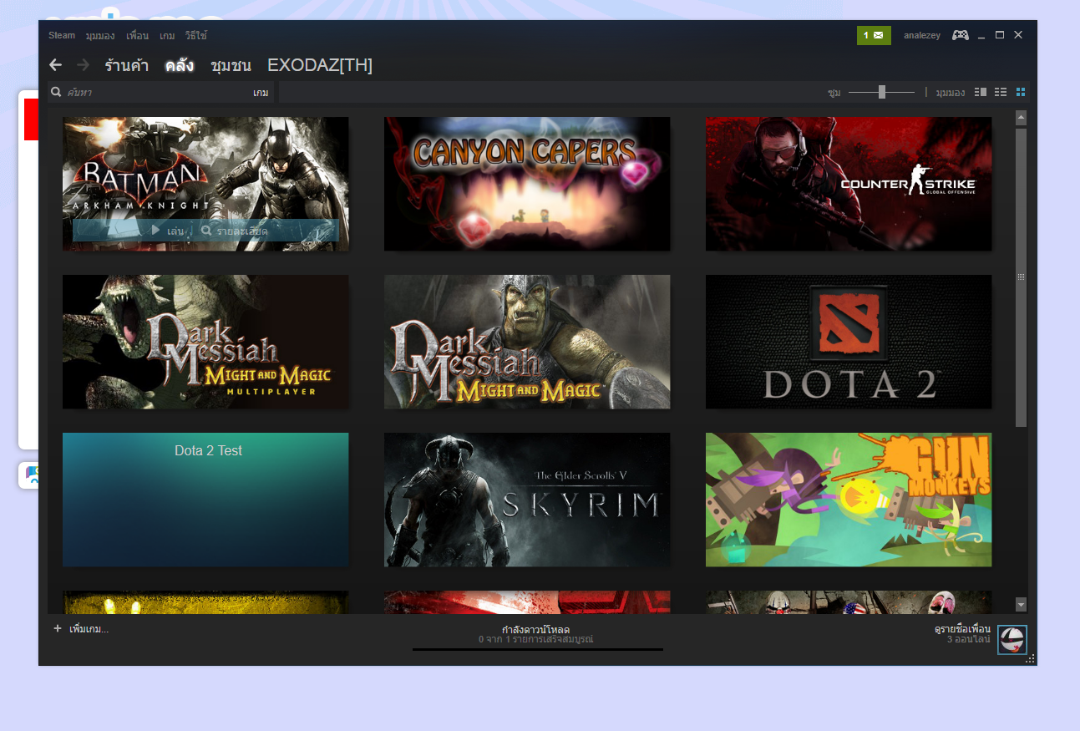This screenshot has height=731, width=1080.
Task: Maximize the Steam window
Action: [1000, 35]
